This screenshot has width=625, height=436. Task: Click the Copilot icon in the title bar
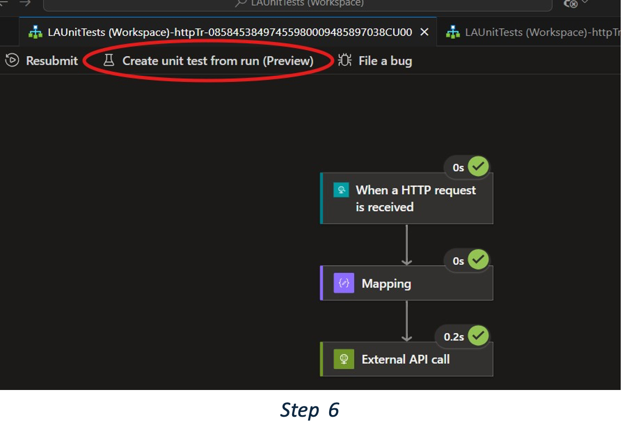[x=571, y=4]
